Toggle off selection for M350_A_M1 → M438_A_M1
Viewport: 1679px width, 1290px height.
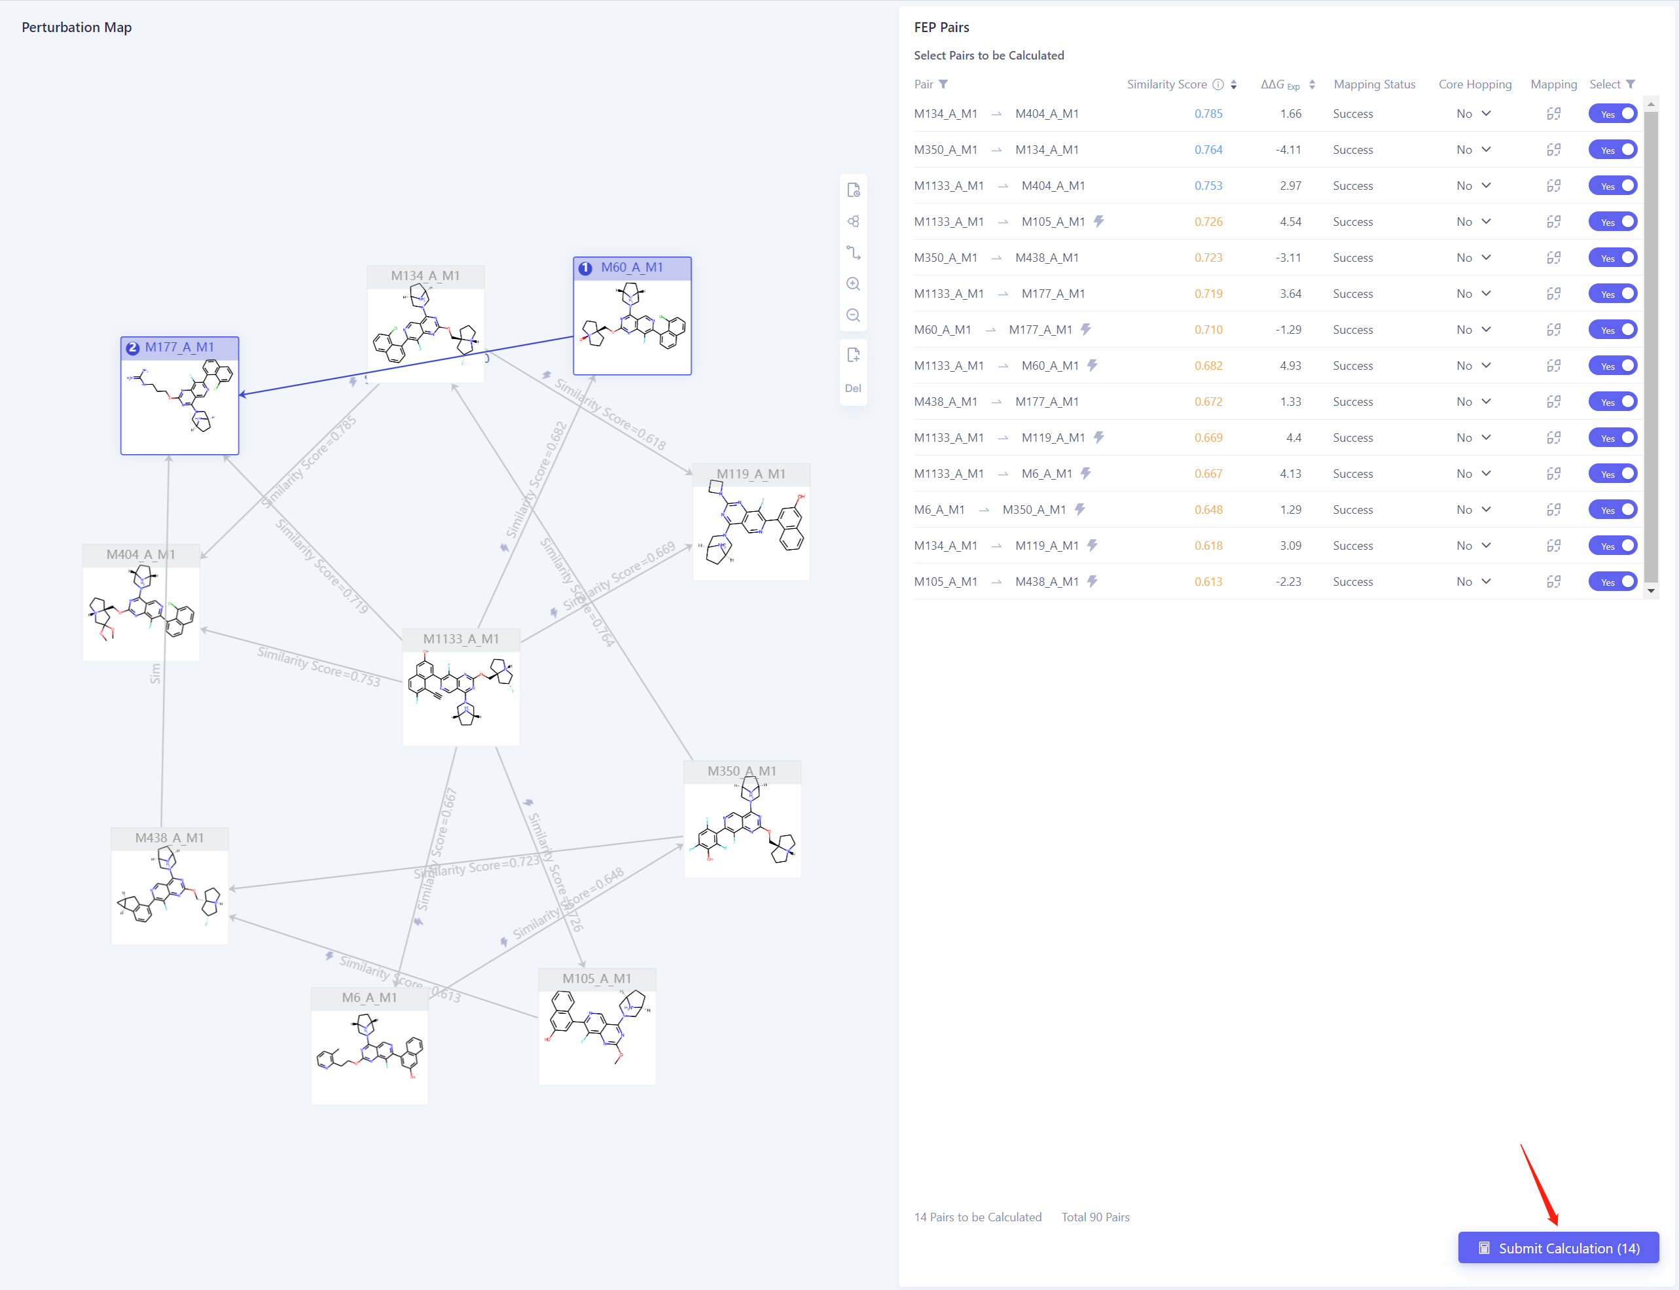tap(1612, 258)
